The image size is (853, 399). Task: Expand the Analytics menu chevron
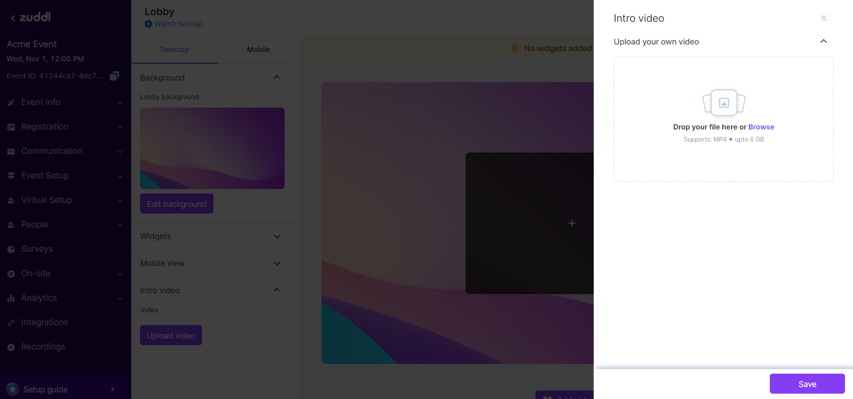click(x=120, y=298)
